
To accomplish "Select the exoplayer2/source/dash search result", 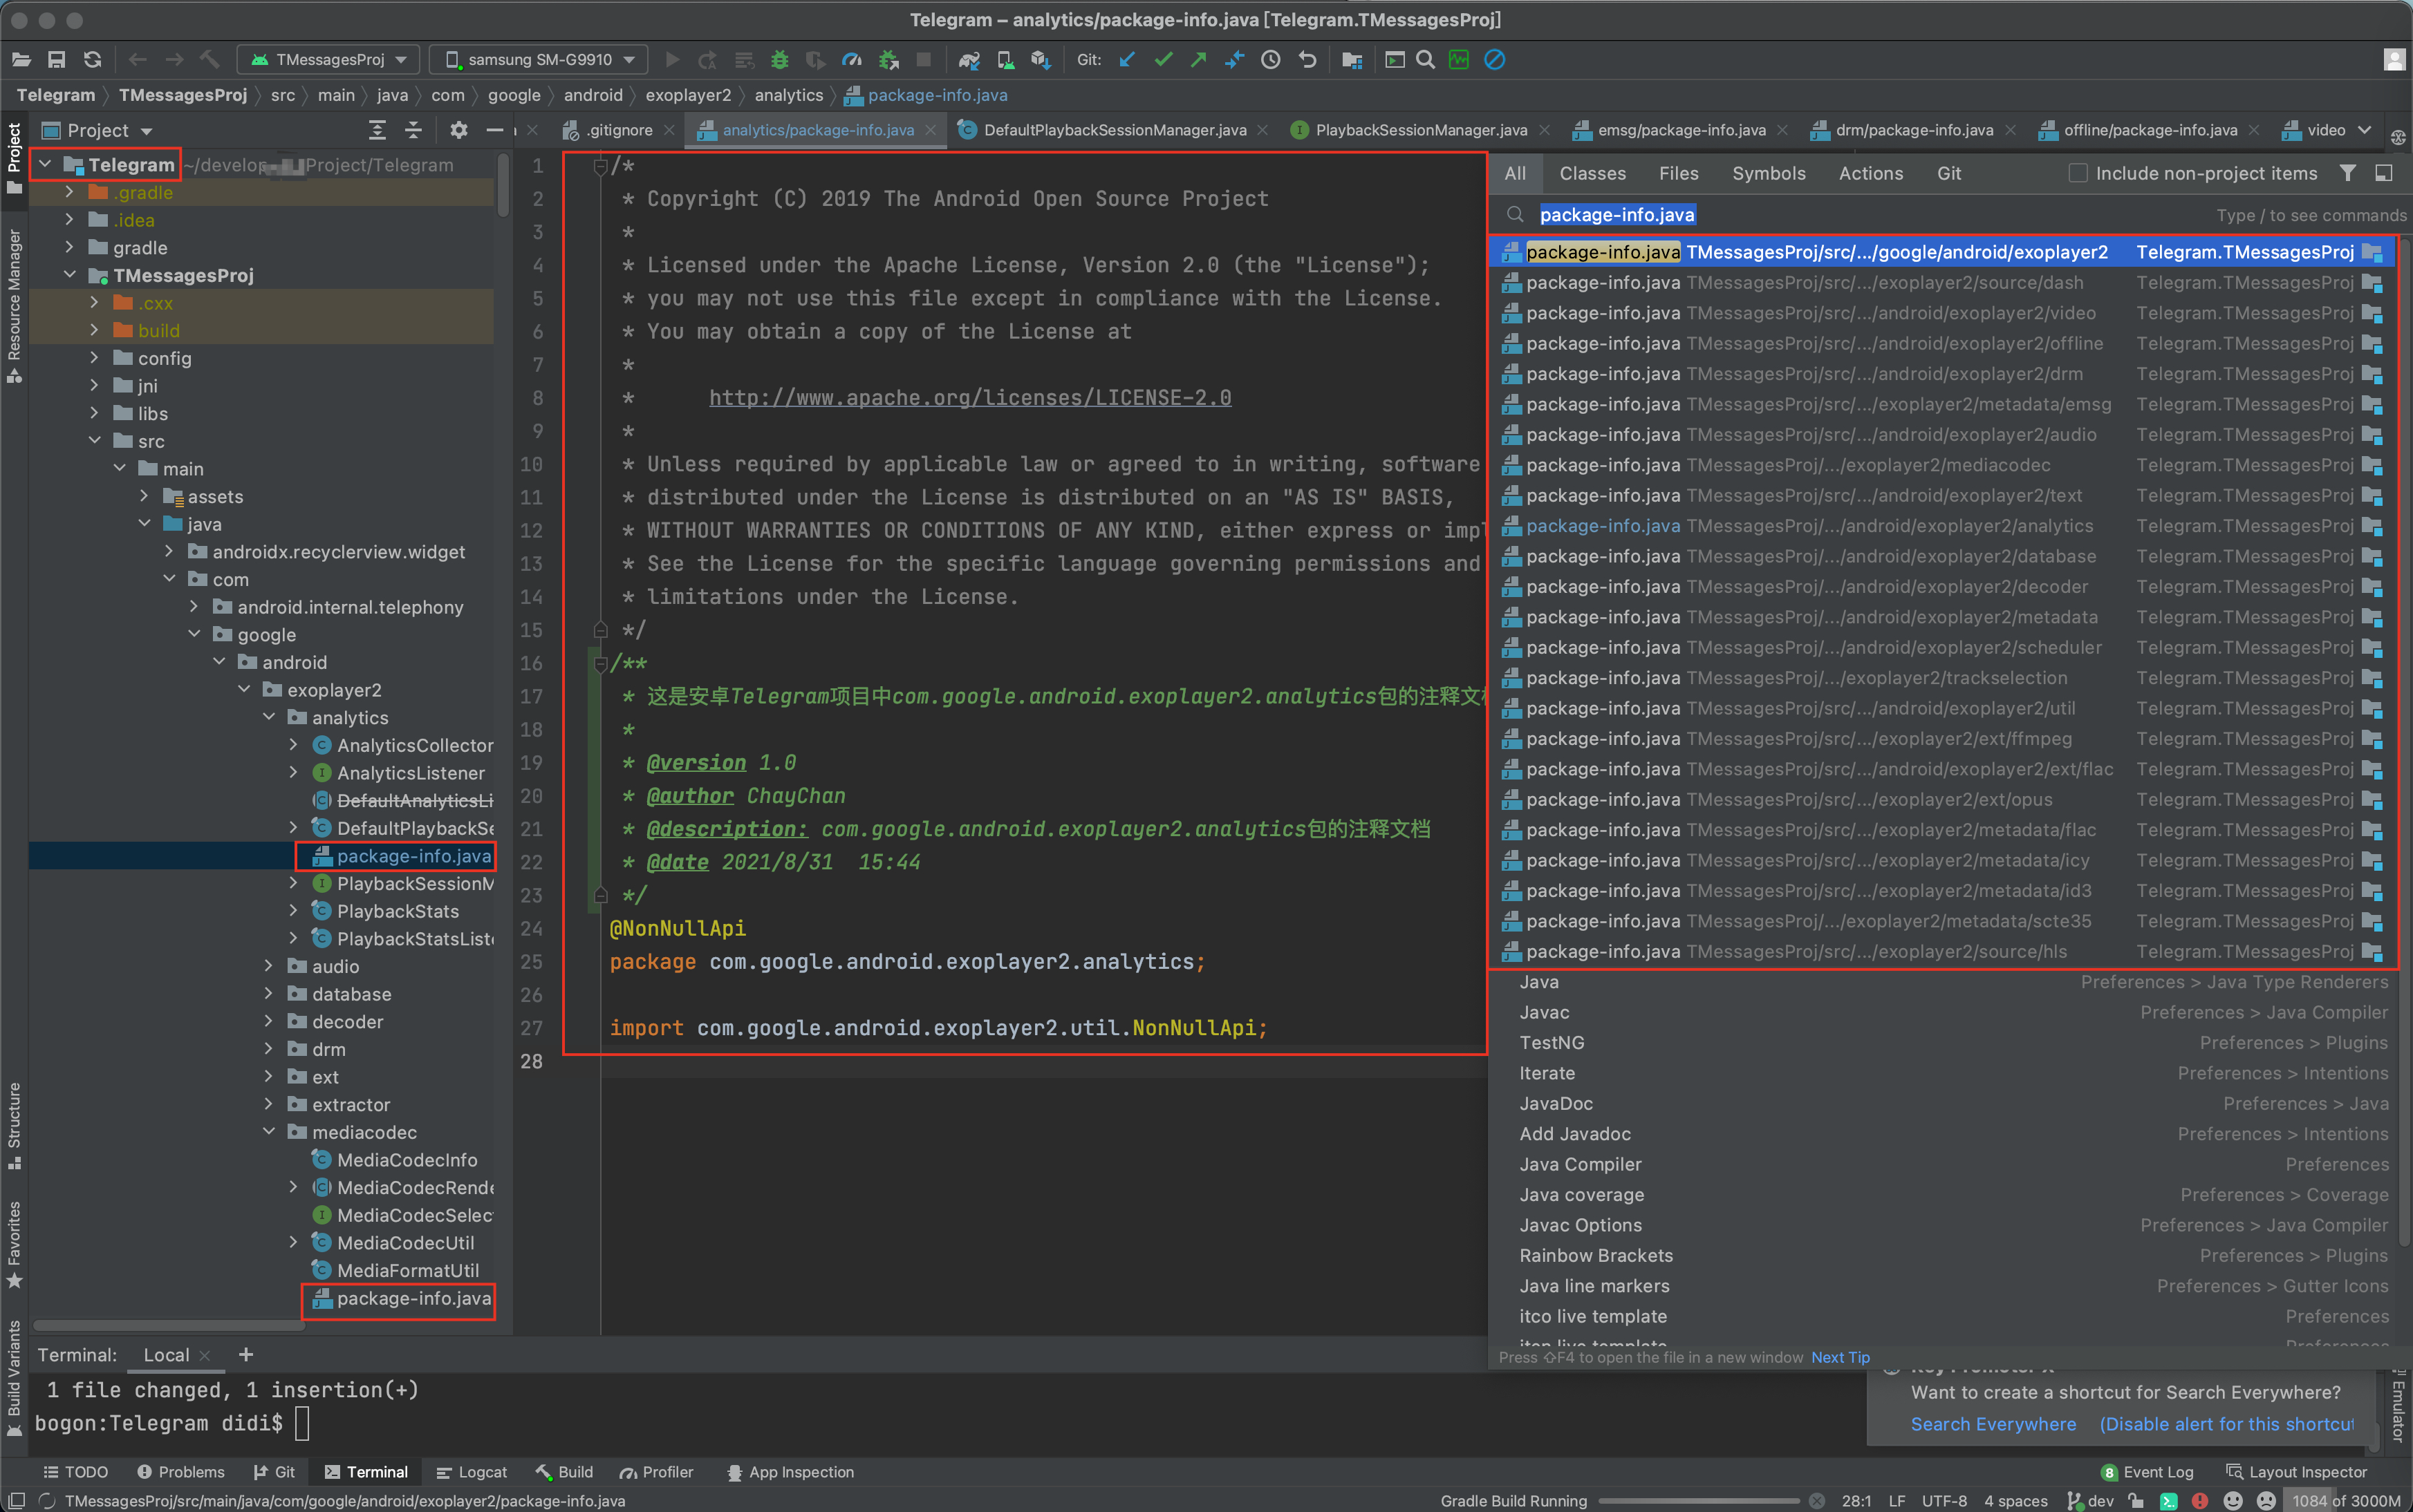I will pyautogui.click(x=1941, y=283).
